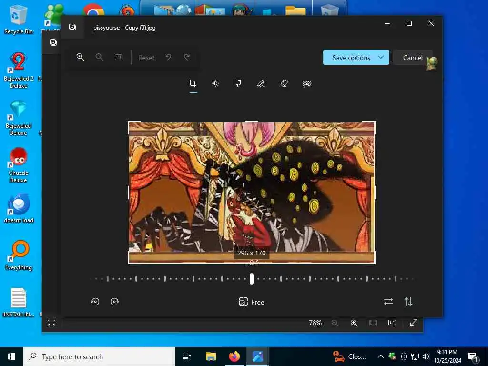Open the Free aspect ratio selector

coord(252,302)
